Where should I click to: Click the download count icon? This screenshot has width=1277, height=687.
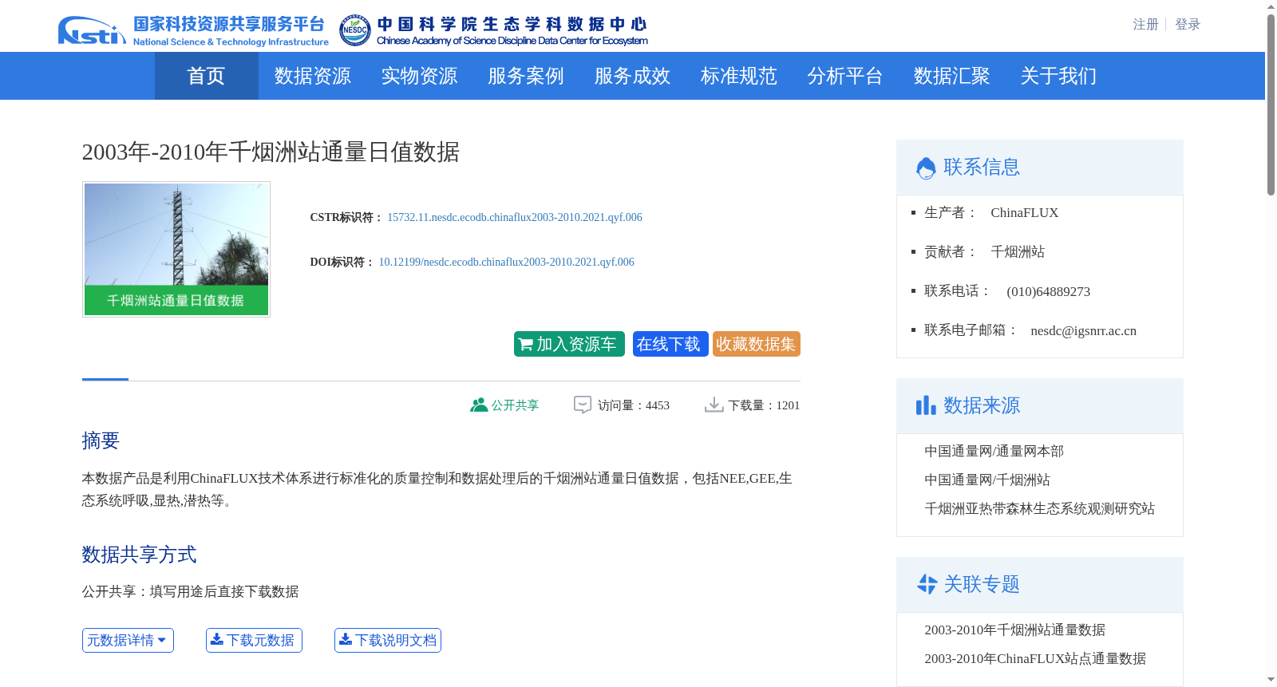pos(714,405)
